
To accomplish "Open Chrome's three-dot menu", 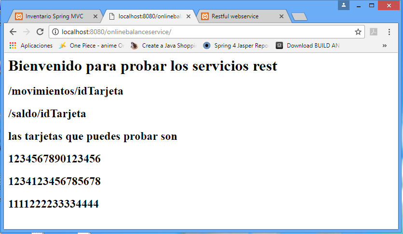I will (389, 32).
